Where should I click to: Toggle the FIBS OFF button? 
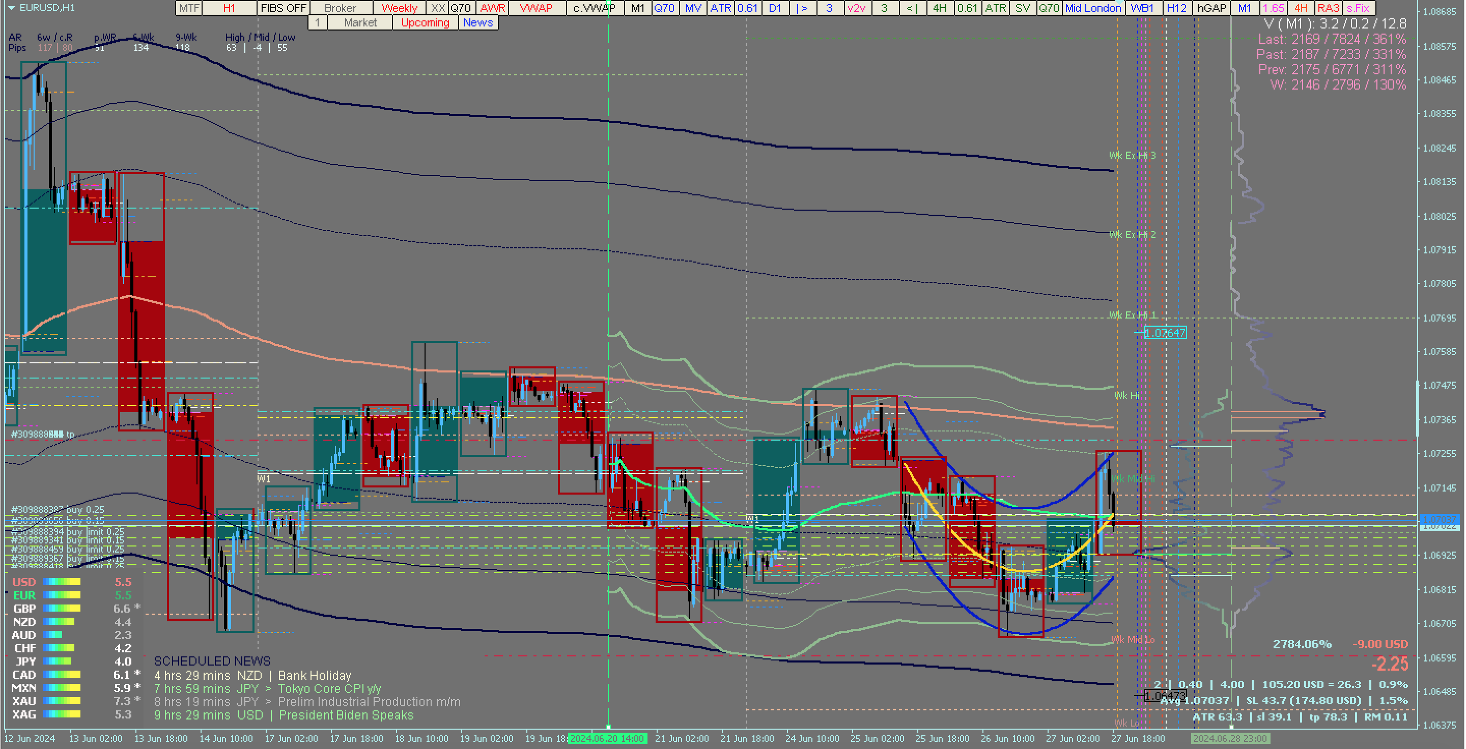click(283, 8)
